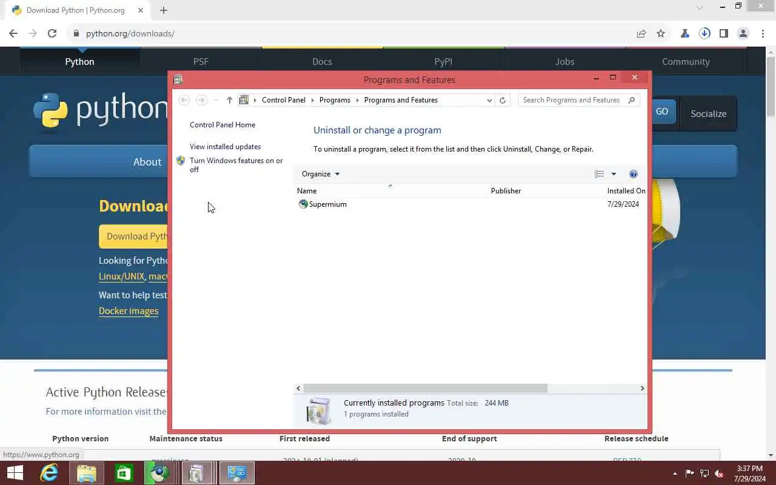Go forward in Programs and Features window
The height and width of the screenshot is (485, 776).
(x=201, y=100)
